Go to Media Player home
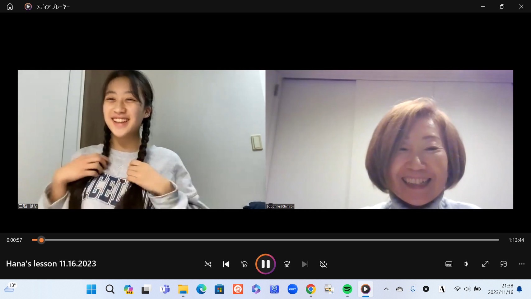 pos(10,7)
